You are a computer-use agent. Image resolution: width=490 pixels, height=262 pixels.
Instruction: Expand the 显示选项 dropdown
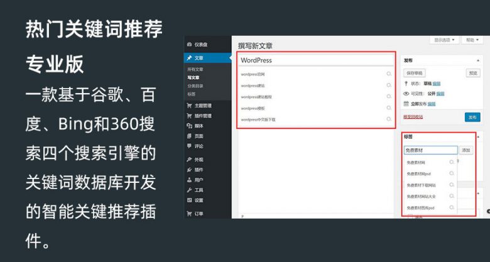coord(444,40)
